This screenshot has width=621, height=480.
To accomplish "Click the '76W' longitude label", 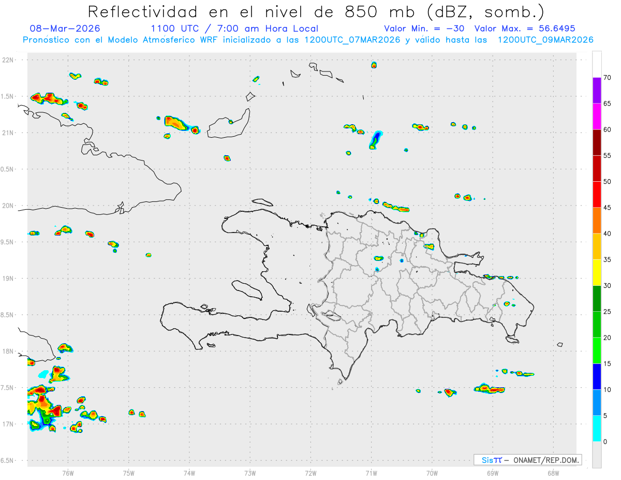I will (68, 473).
